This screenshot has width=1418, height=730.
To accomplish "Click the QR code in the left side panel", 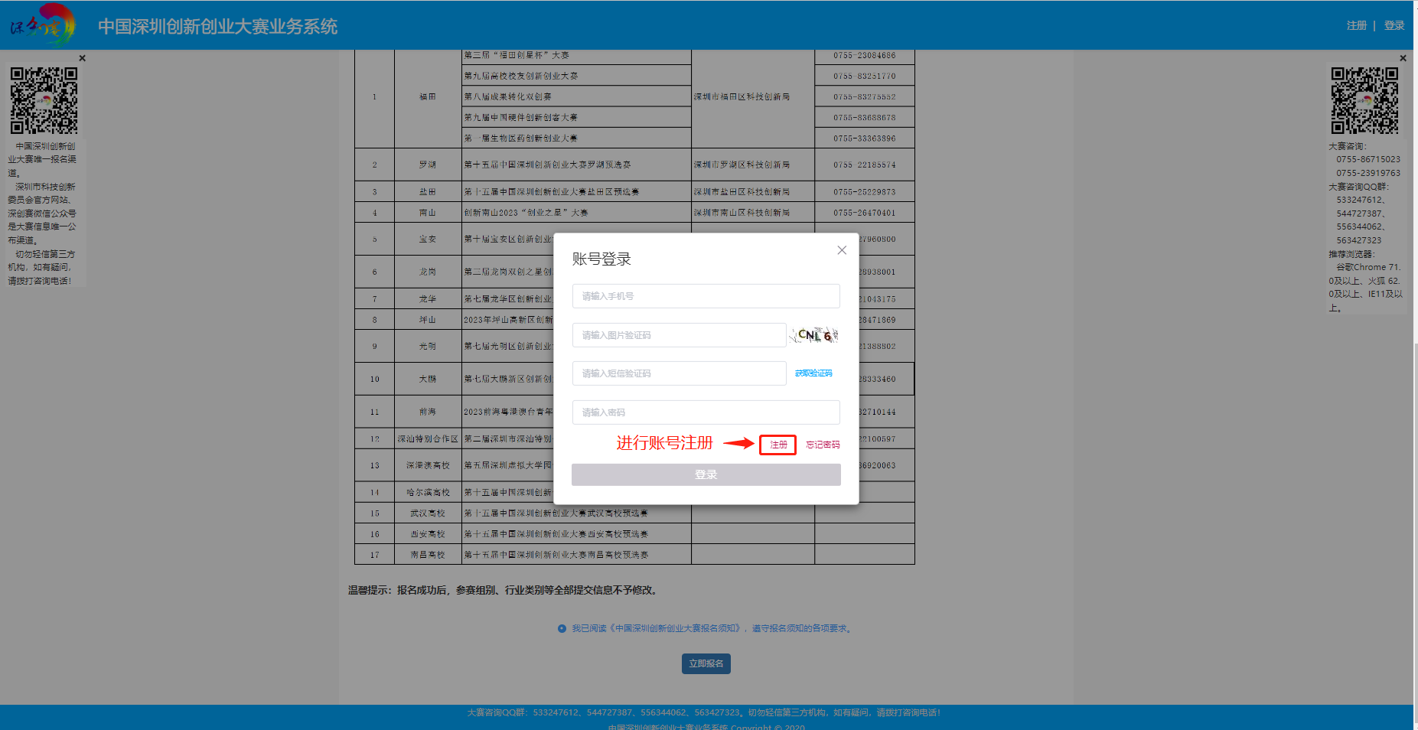I will (44, 100).
